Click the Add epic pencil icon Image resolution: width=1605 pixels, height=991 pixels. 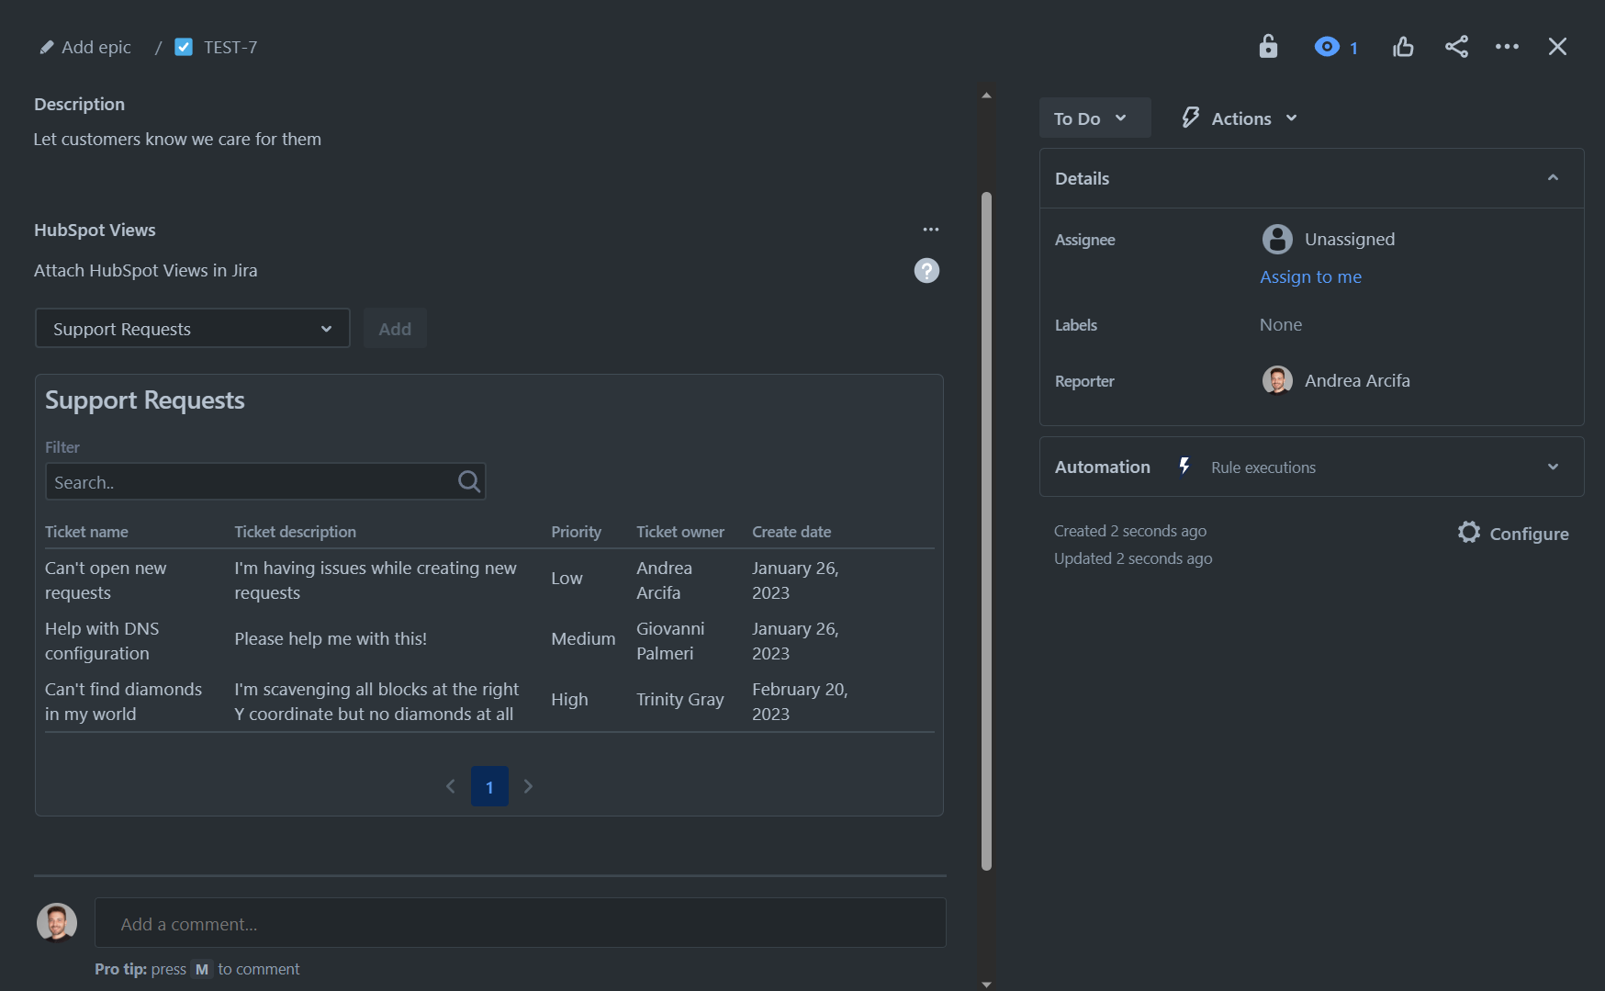[47, 47]
